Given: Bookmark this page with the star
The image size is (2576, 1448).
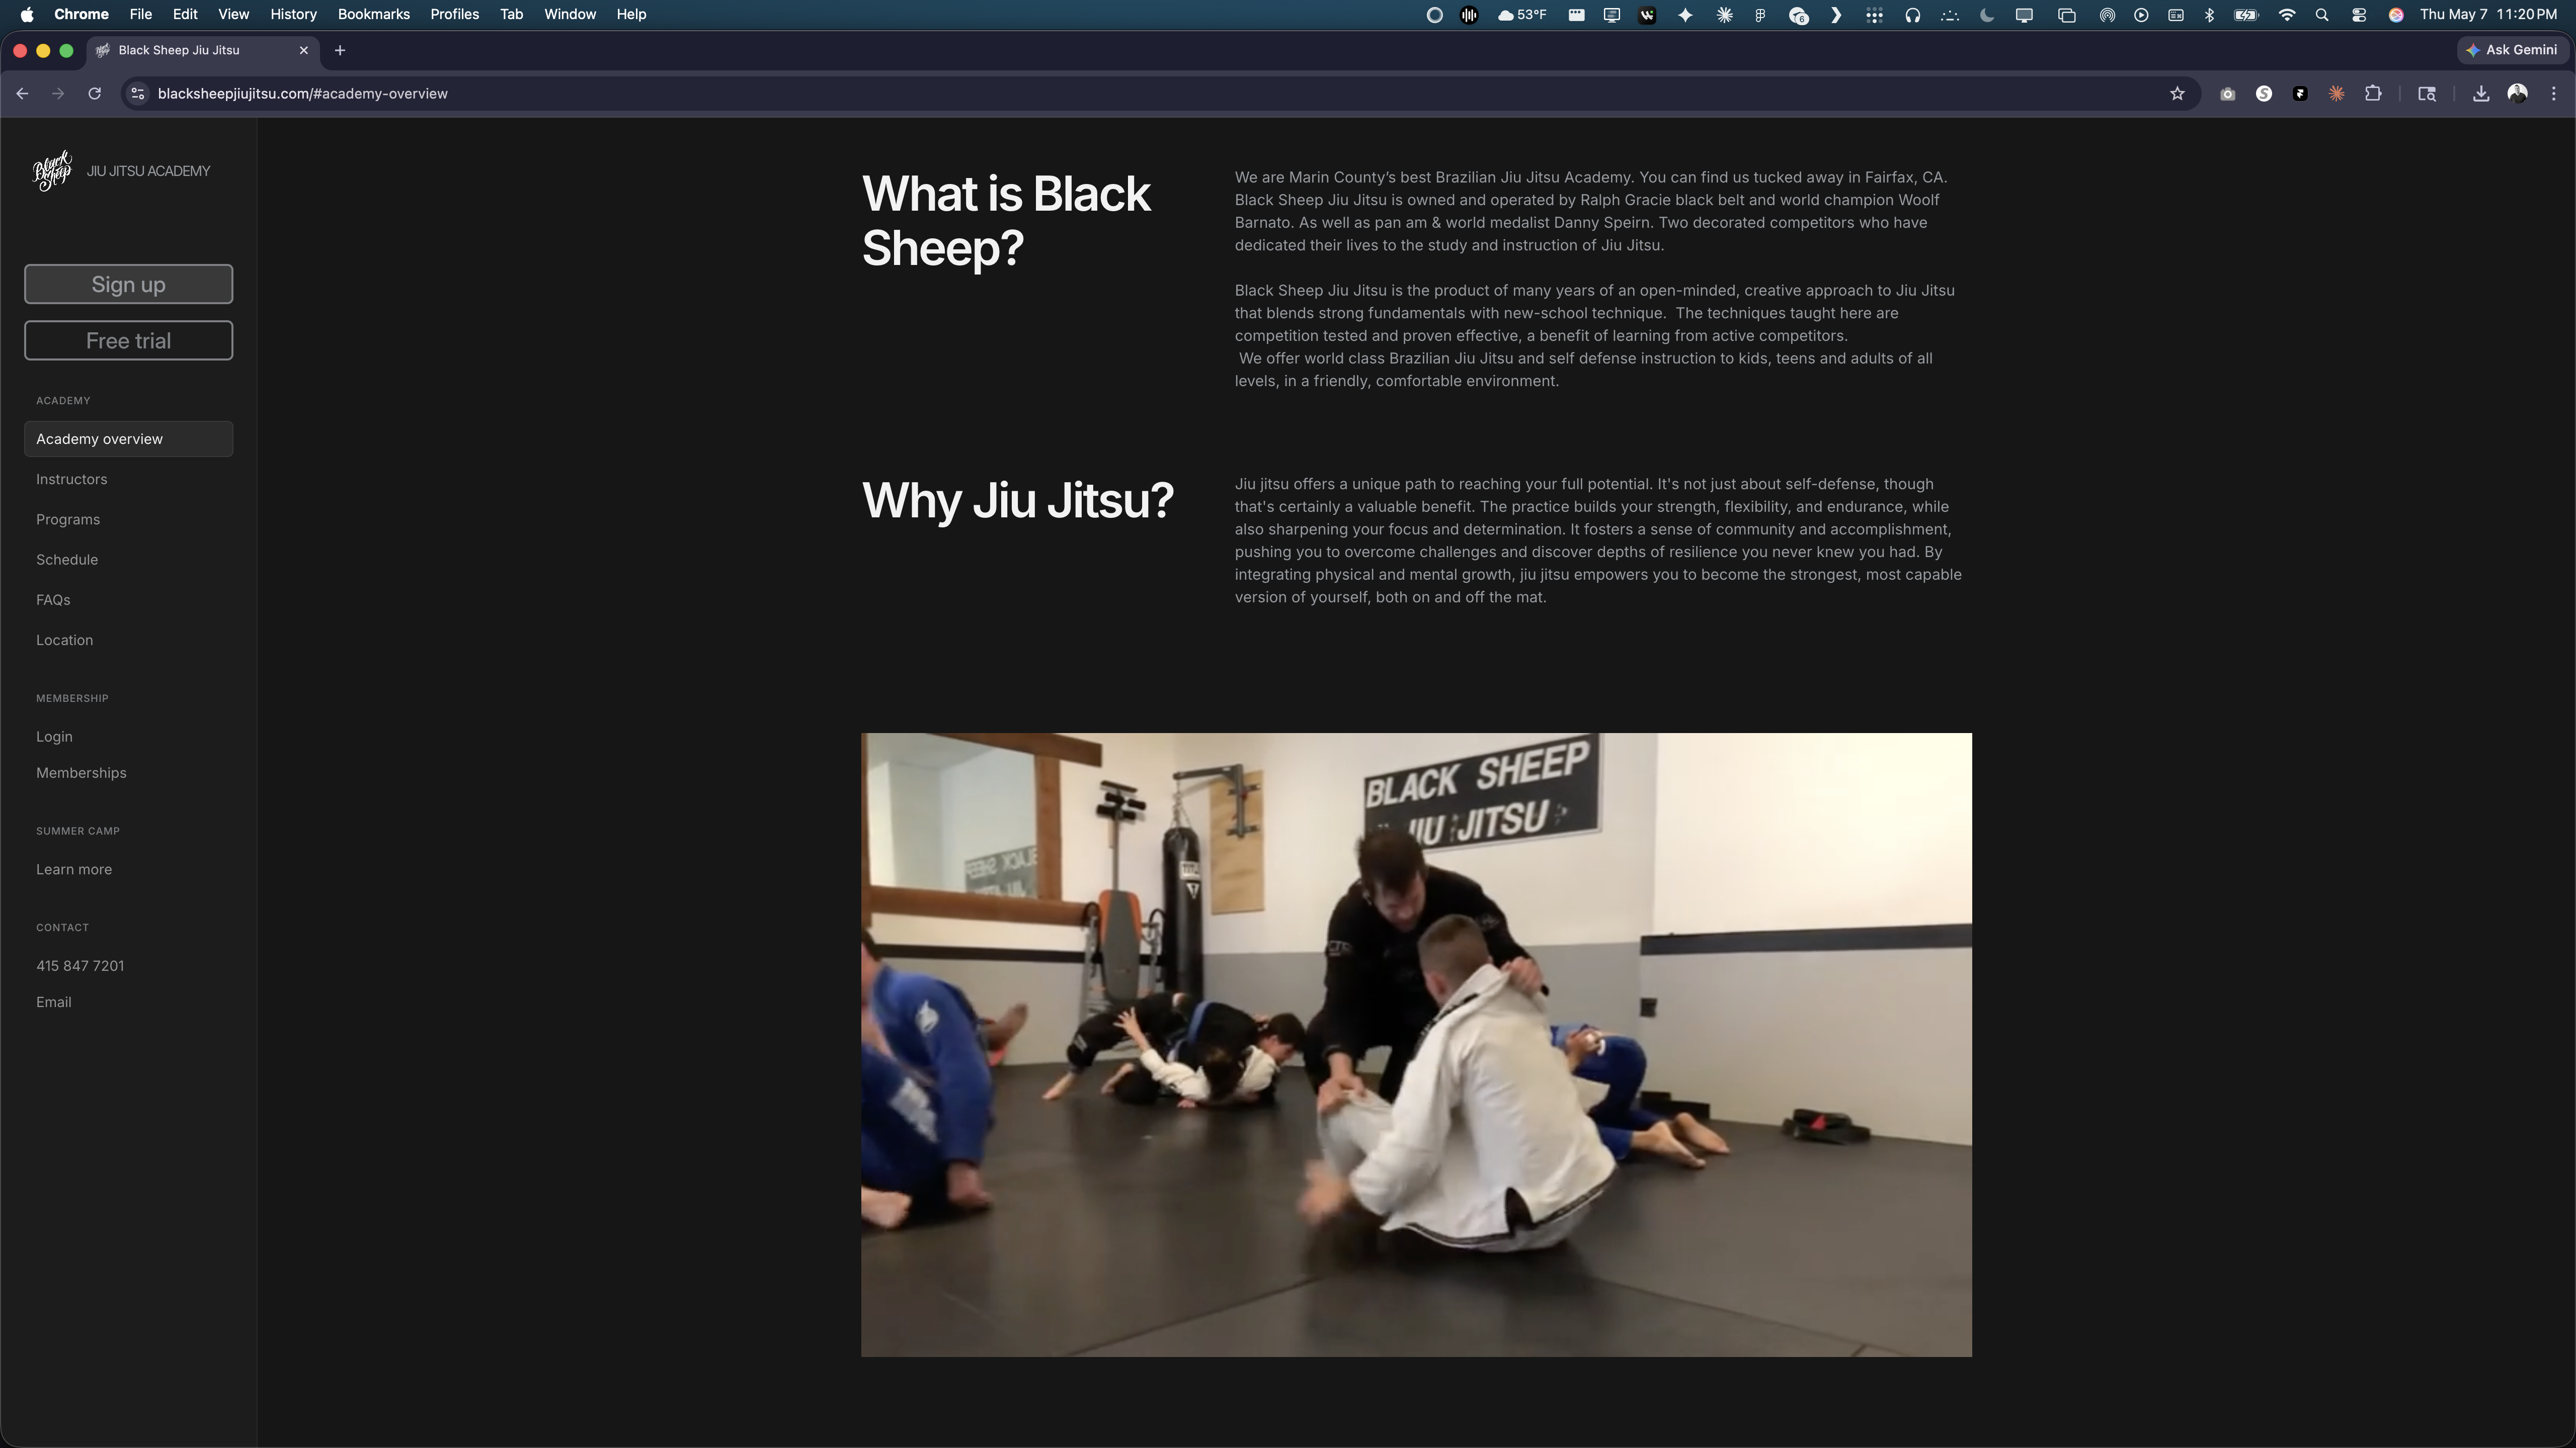Looking at the screenshot, I should [x=2177, y=94].
